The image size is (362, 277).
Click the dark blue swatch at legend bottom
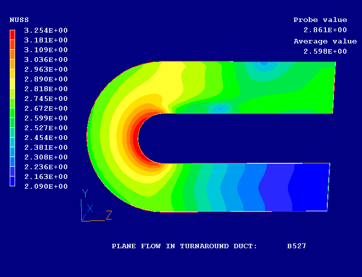point(13,181)
